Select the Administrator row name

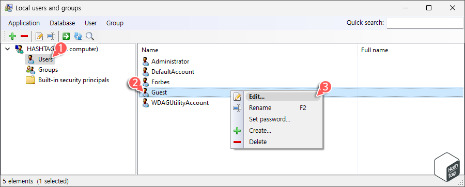[x=170, y=61]
